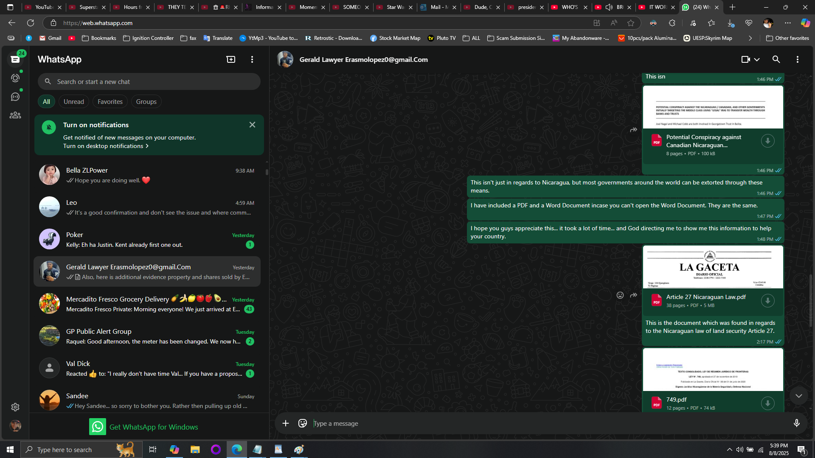Search within the current conversation

coord(776,59)
